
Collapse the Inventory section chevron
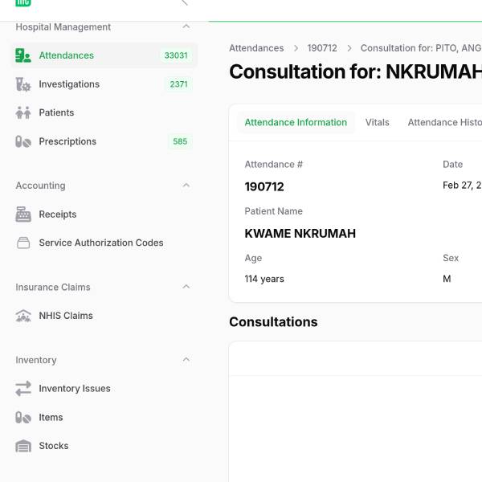pyautogui.click(x=186, y=360)
